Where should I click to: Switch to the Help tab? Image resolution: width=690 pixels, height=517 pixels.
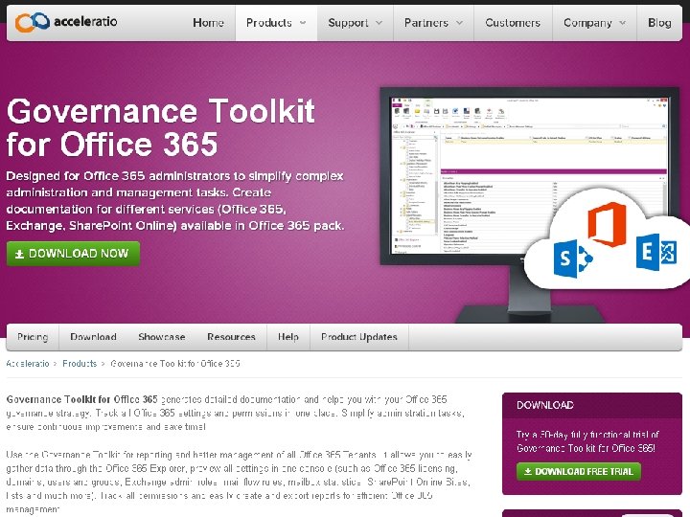[x=288, y=337]
